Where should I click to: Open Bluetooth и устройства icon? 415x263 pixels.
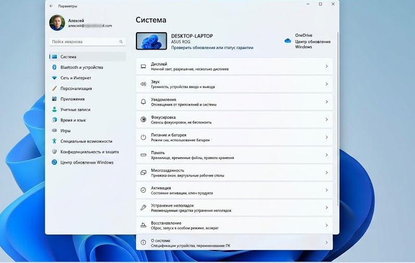pyautogui.click(x=54, y=67)
